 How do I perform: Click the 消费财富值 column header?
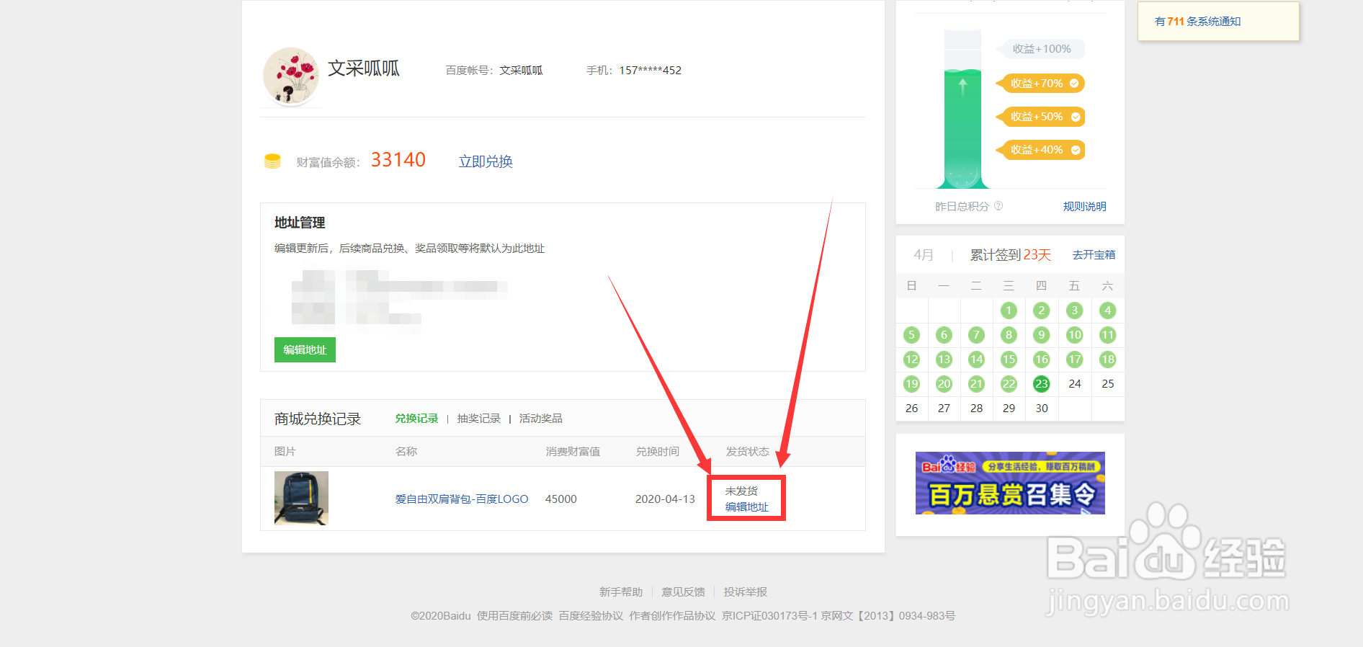(x=573, y=452)
